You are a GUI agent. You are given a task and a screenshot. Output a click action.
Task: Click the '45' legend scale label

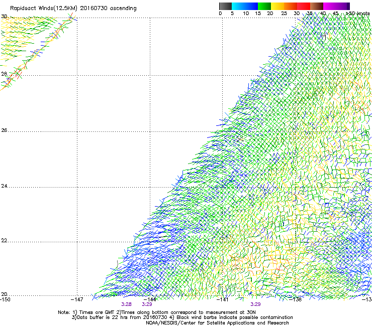click(x=335, y=14)
